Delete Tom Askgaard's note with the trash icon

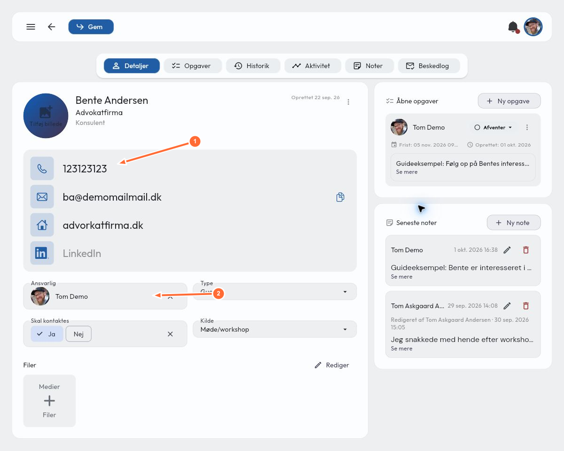pyautogui.click(x=526, y=306)
